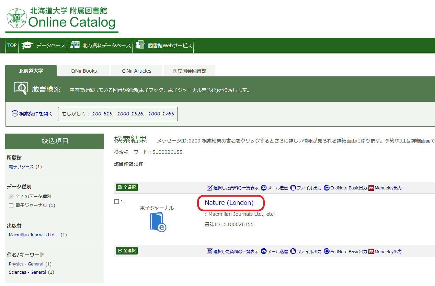Open the 図書館Webサービス icon
435x286 pixels.
pos(140,45)
